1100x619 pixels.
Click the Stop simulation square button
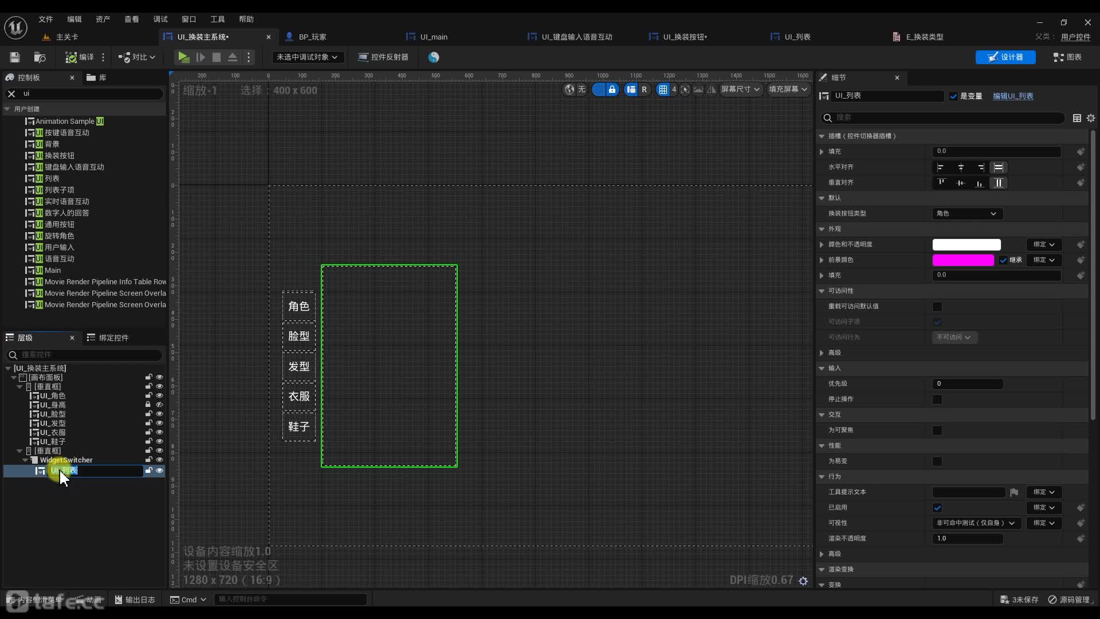(x=216, y=57)
